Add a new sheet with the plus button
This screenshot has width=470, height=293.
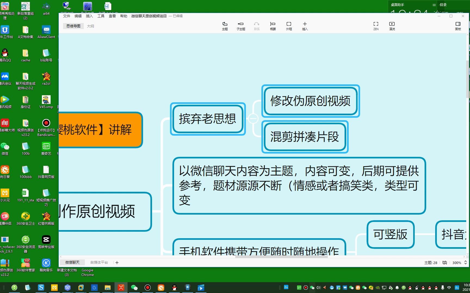pos(117,263)
